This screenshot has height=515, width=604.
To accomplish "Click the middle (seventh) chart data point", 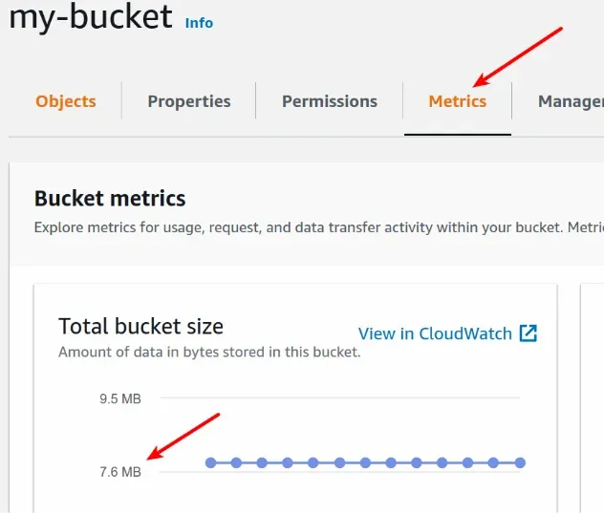I will point(365,462).
